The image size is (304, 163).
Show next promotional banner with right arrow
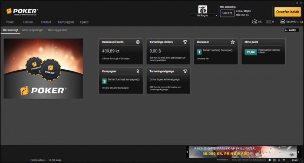tap(299, 152)
